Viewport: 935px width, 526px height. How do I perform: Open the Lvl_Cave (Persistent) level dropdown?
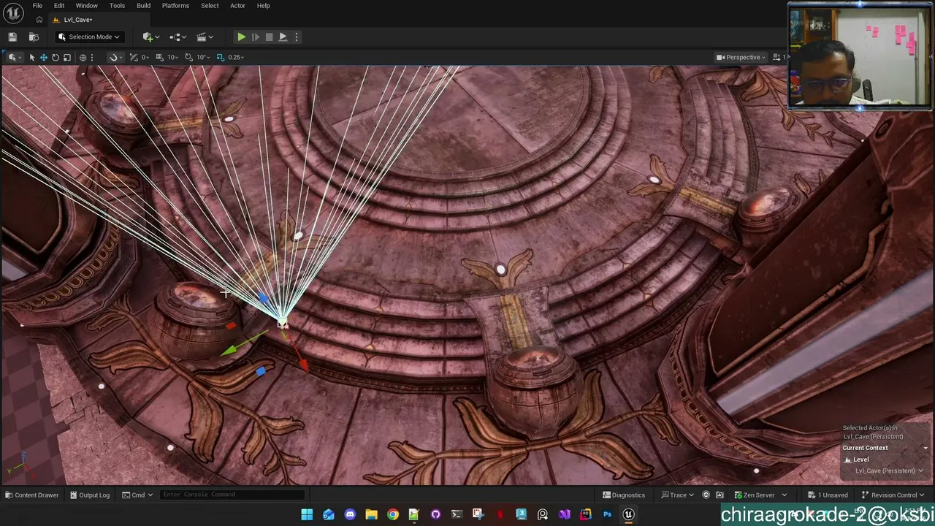pyautogui.click(x=889, y=470)
